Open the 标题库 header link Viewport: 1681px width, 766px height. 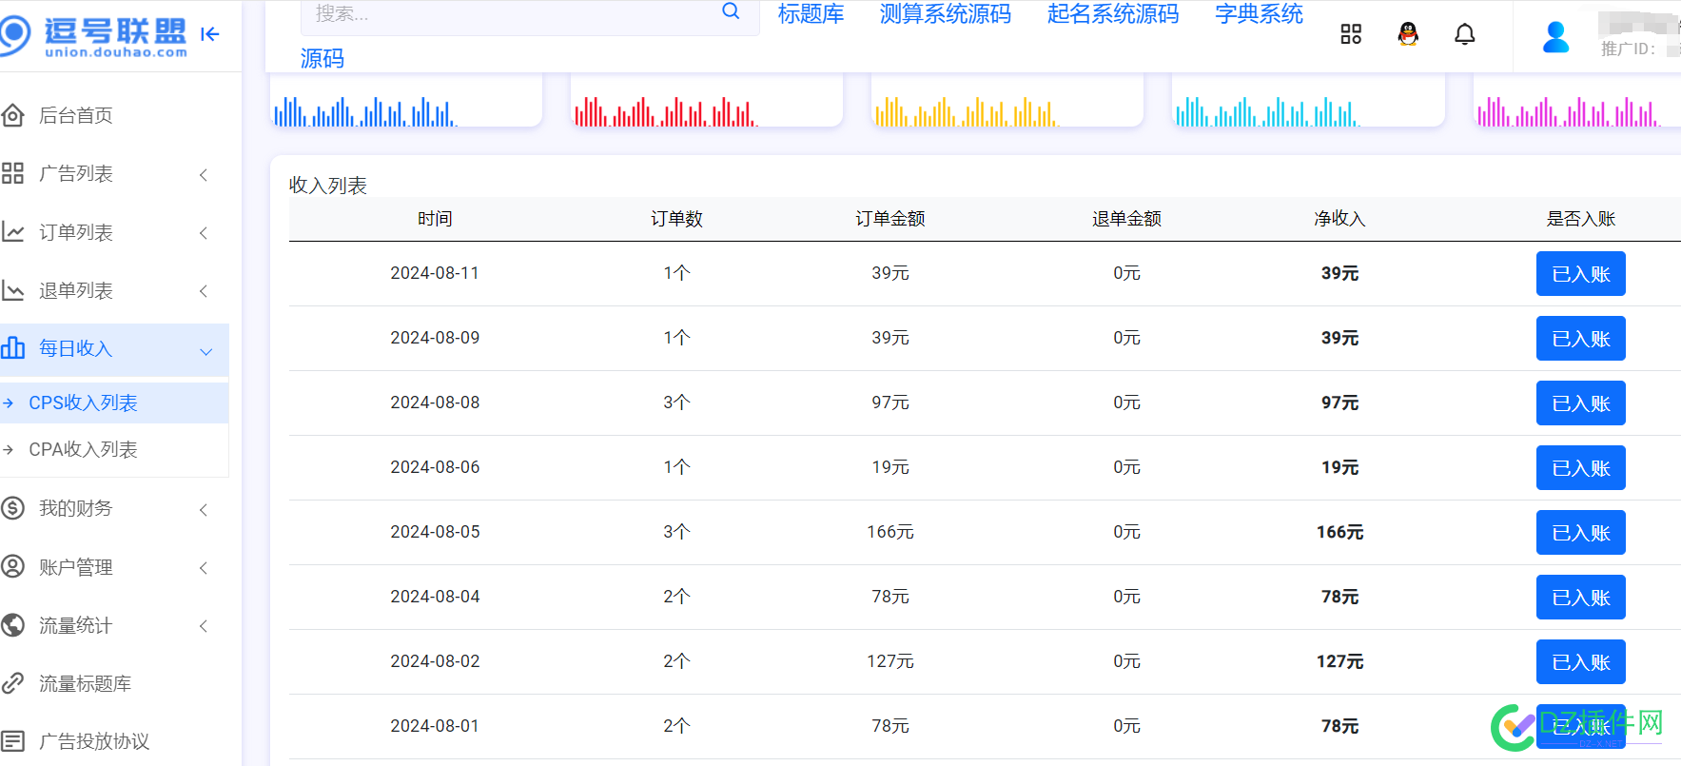[811, 13]
